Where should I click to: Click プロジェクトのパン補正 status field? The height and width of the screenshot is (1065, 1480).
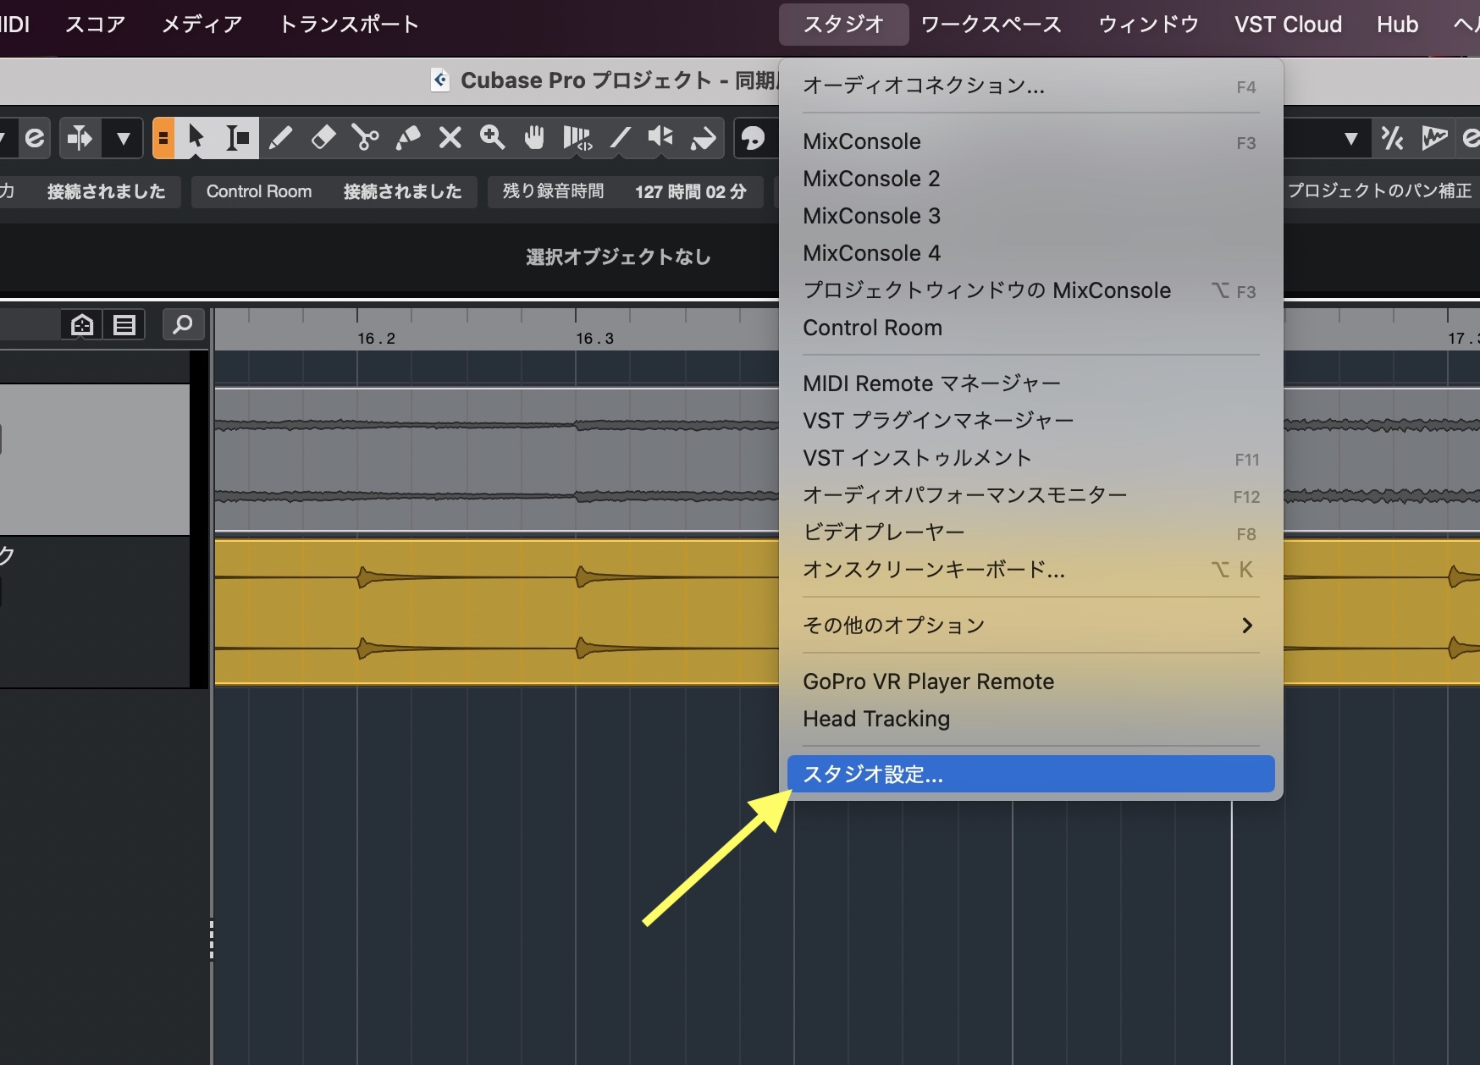(1379, 191)
